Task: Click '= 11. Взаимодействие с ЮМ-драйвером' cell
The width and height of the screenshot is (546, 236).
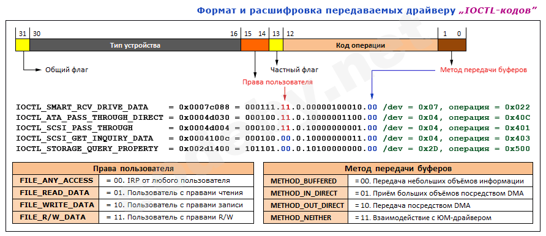Action: [x=441, y=218]
